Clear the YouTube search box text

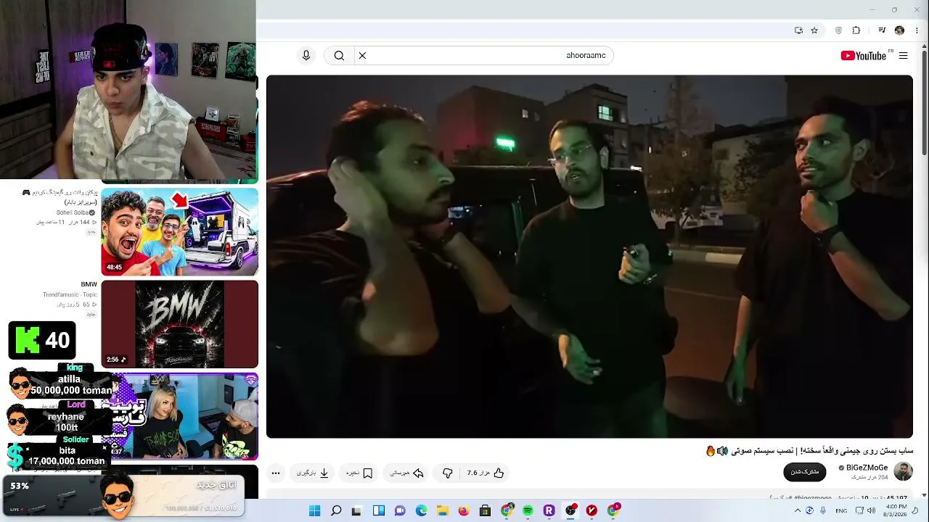tap(362, 56)
